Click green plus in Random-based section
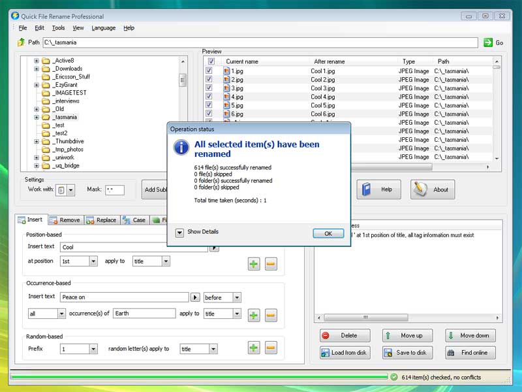The image size is (522, 392). click(254, 348)
